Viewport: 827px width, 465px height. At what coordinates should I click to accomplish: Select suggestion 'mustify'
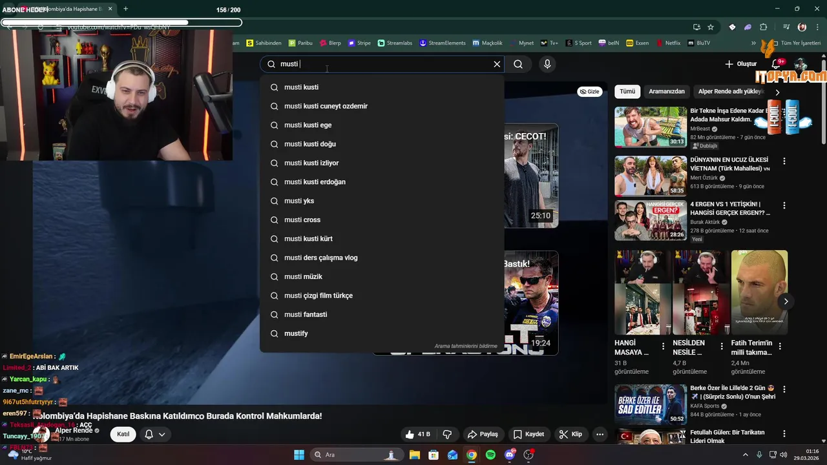coord(382,333)
